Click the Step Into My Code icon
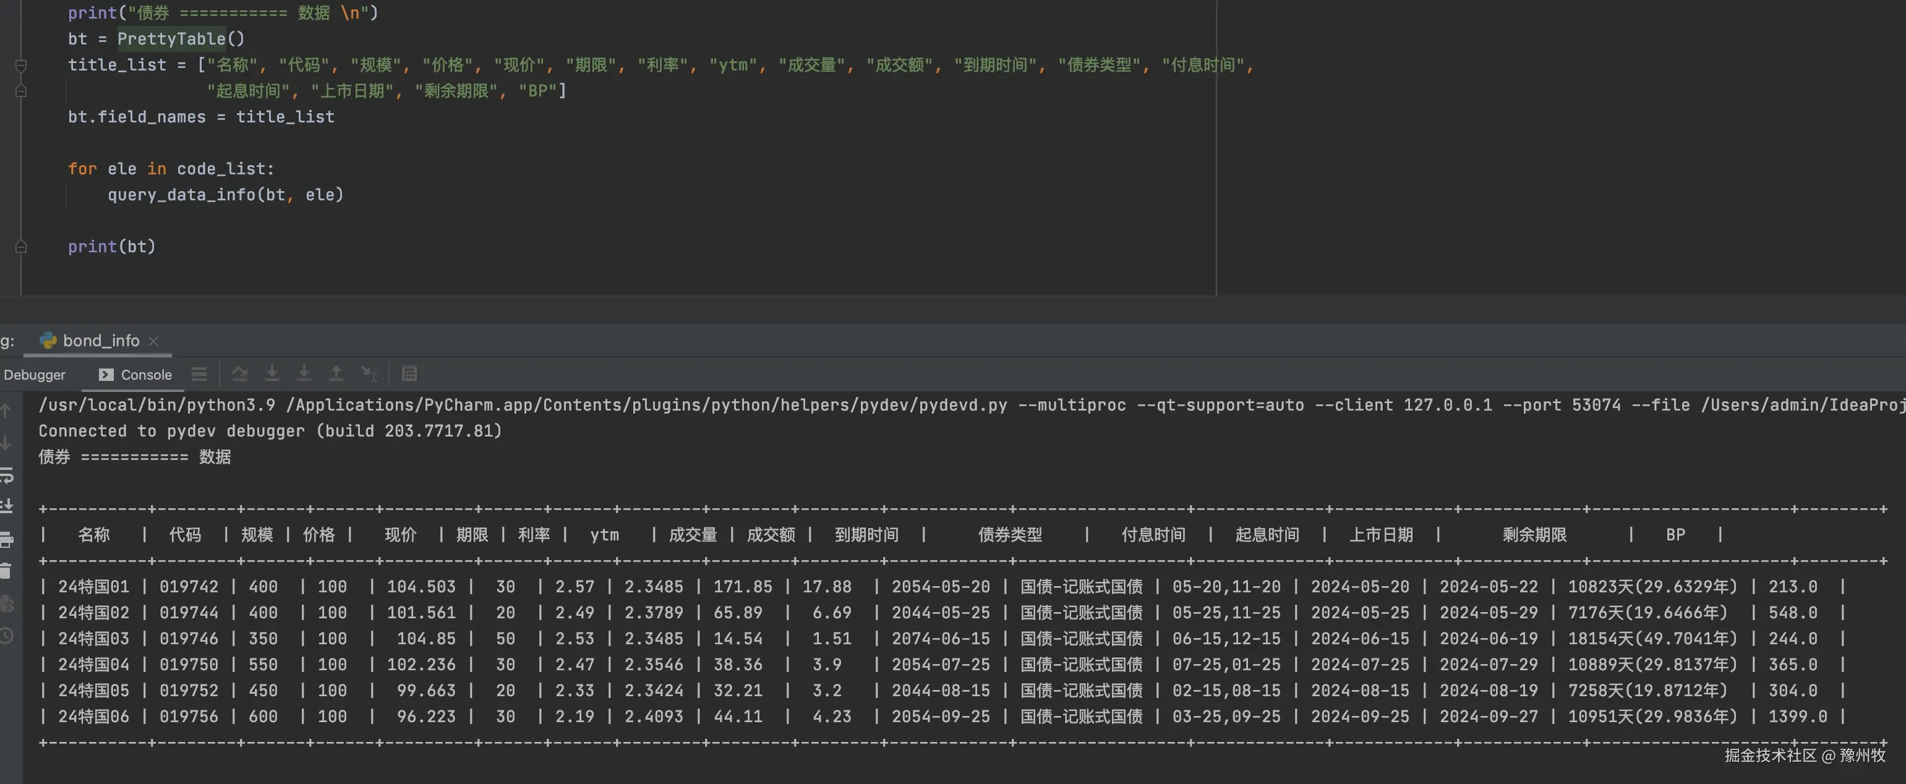 click(x=304, y=374)
